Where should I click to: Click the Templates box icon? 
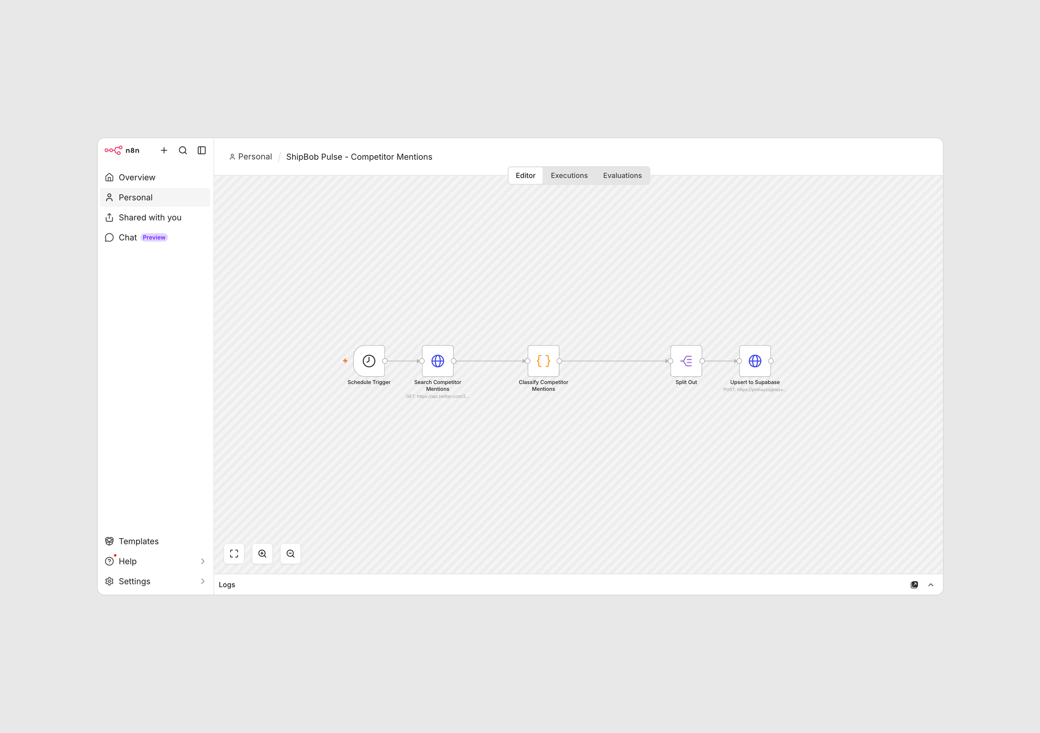(109, 541)
